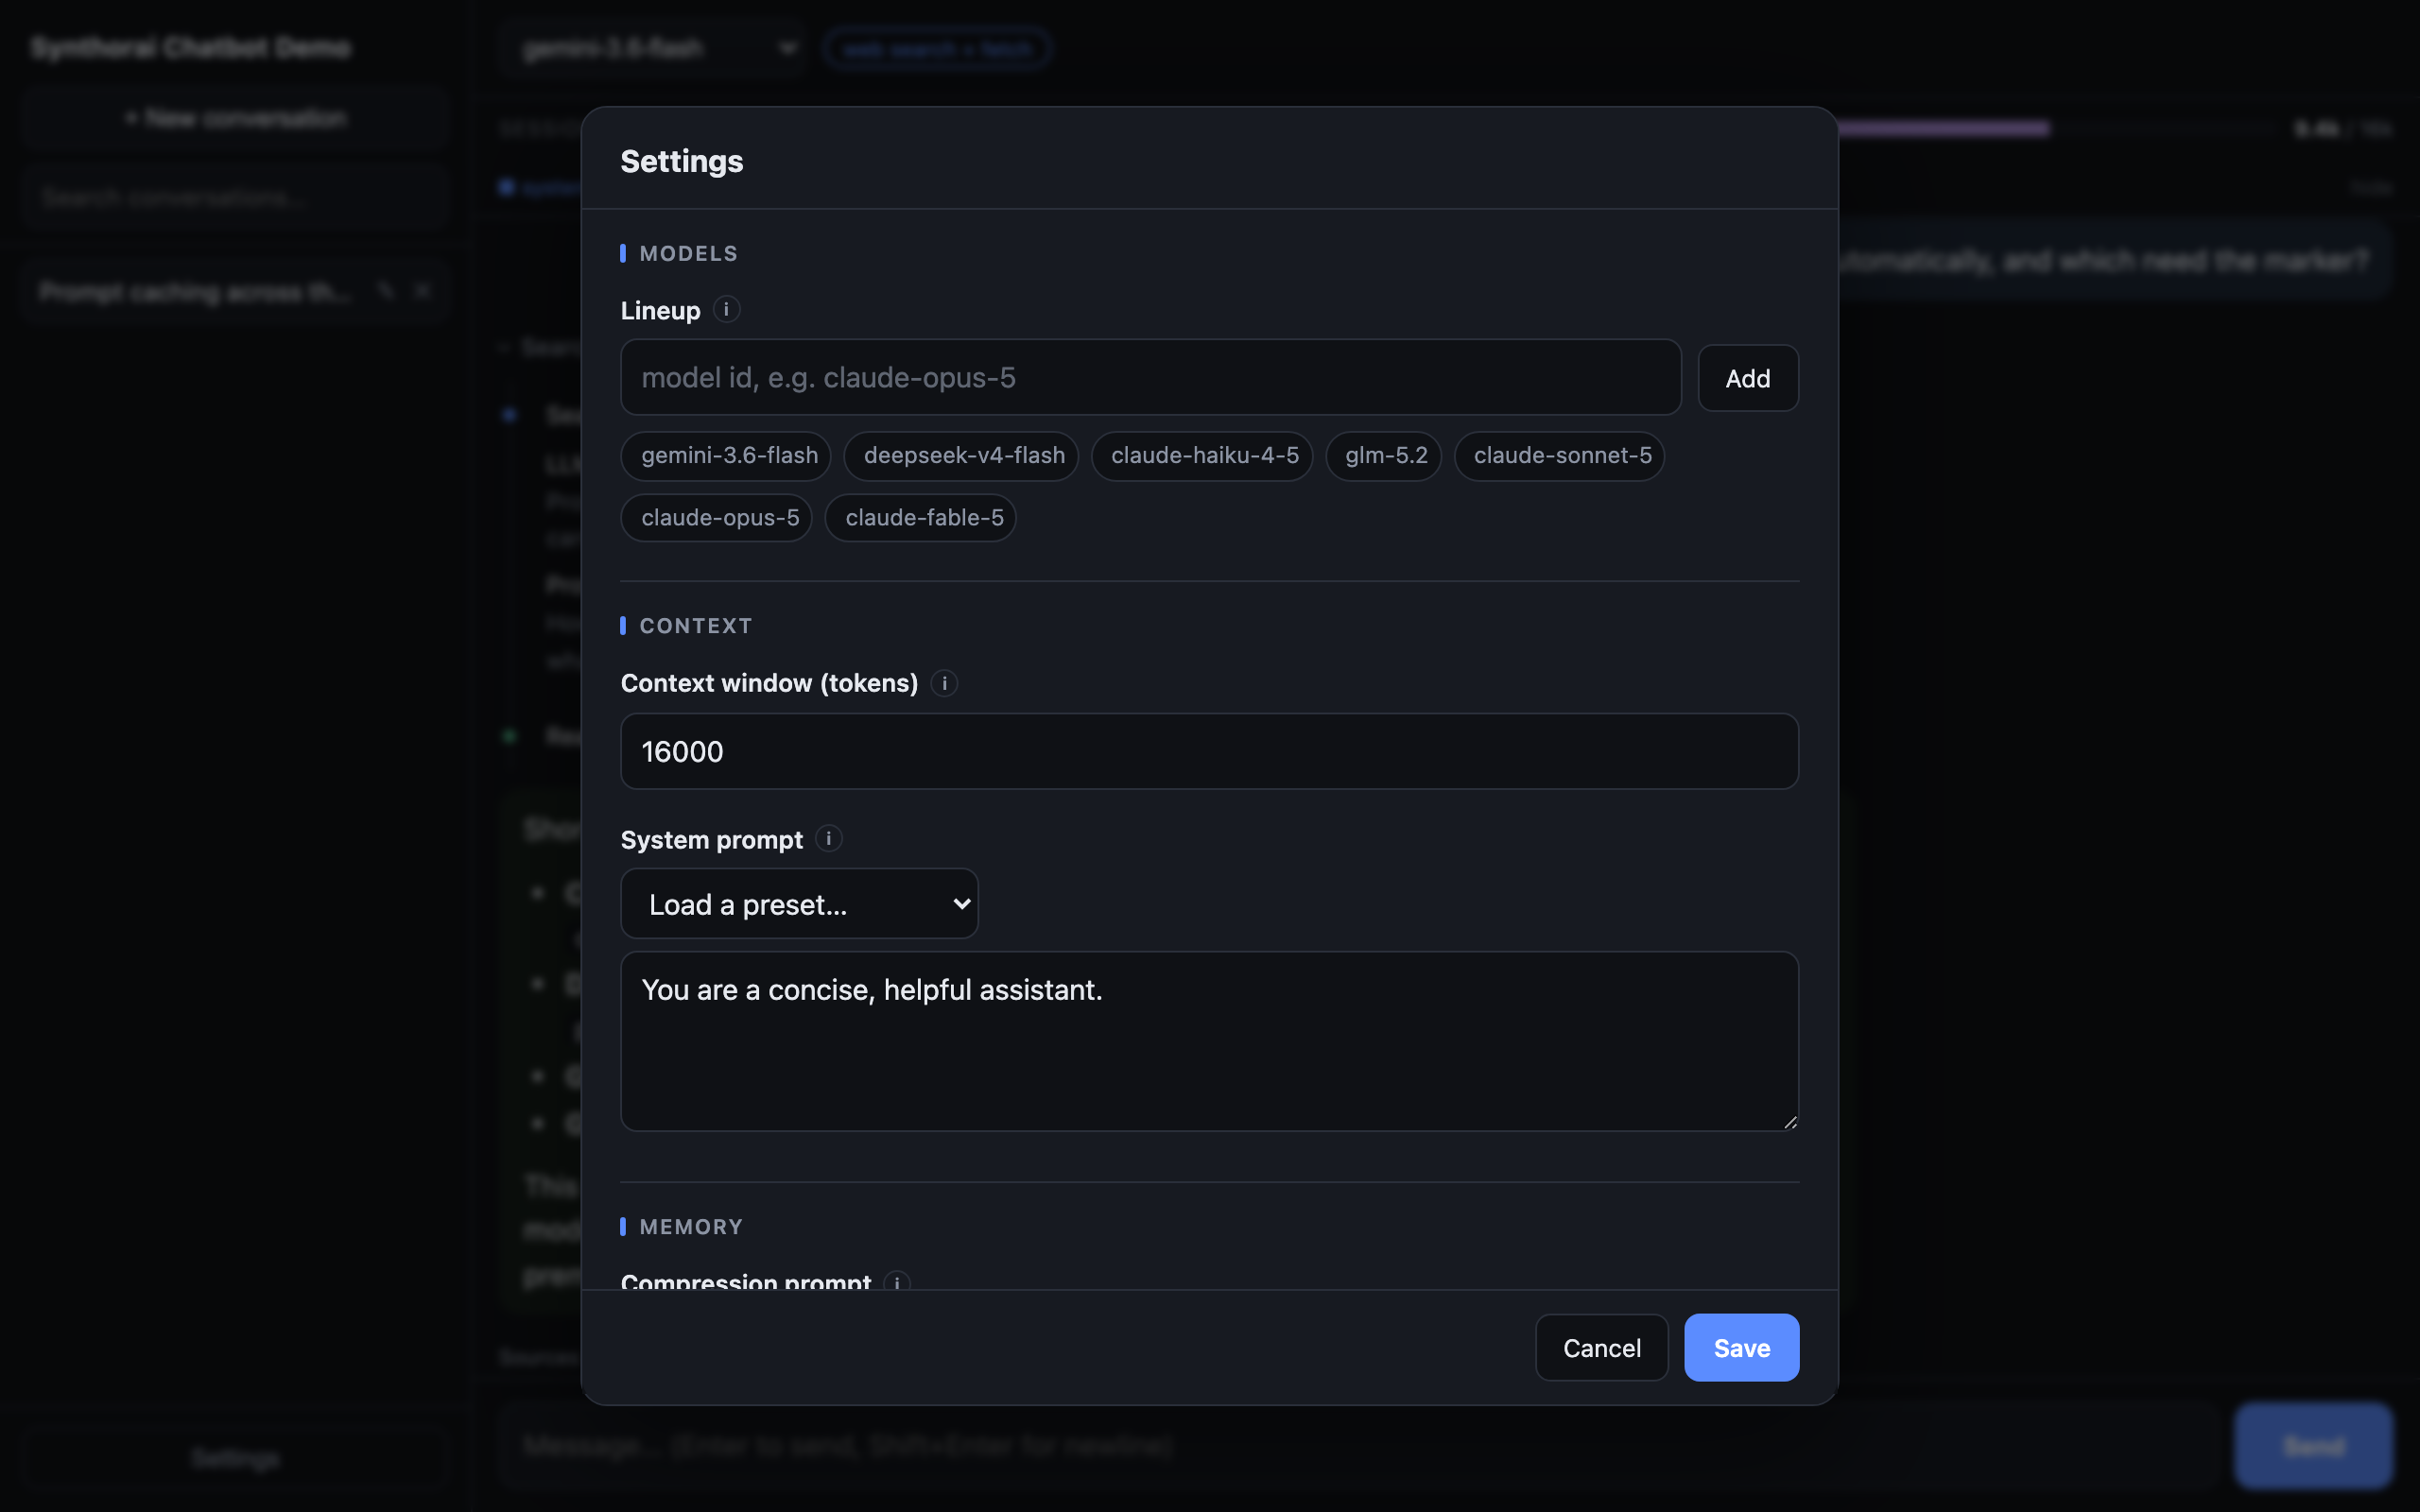Click the Settings dialog title

[x=682, y=161]
